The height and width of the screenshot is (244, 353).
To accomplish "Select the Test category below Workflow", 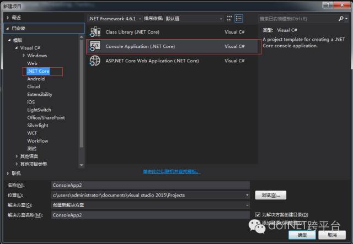I will [32, 149].
